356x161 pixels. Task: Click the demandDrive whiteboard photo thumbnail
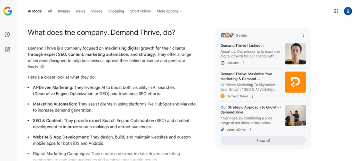click(296, 115)
